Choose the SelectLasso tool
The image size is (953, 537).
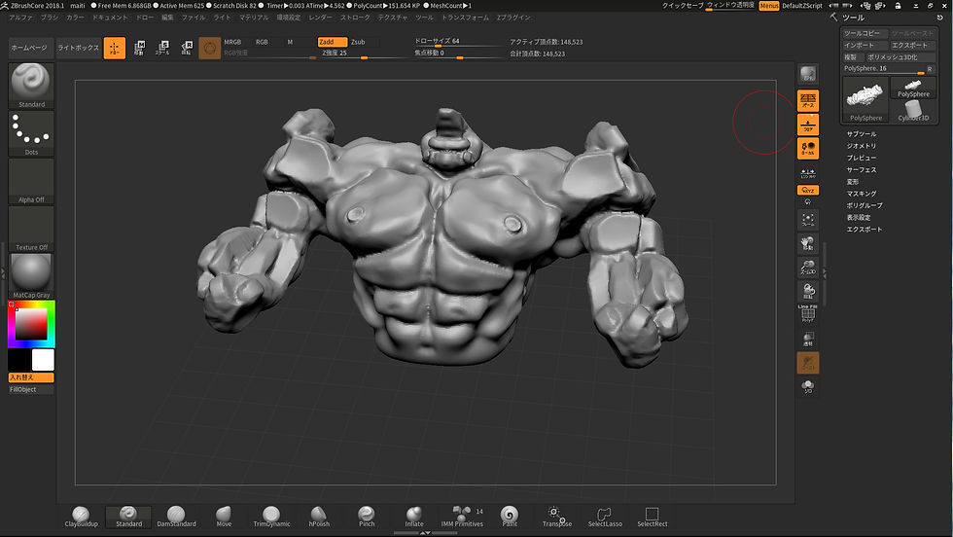(604, 516)
